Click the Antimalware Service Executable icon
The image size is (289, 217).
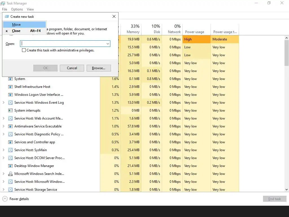coord(10,126)
